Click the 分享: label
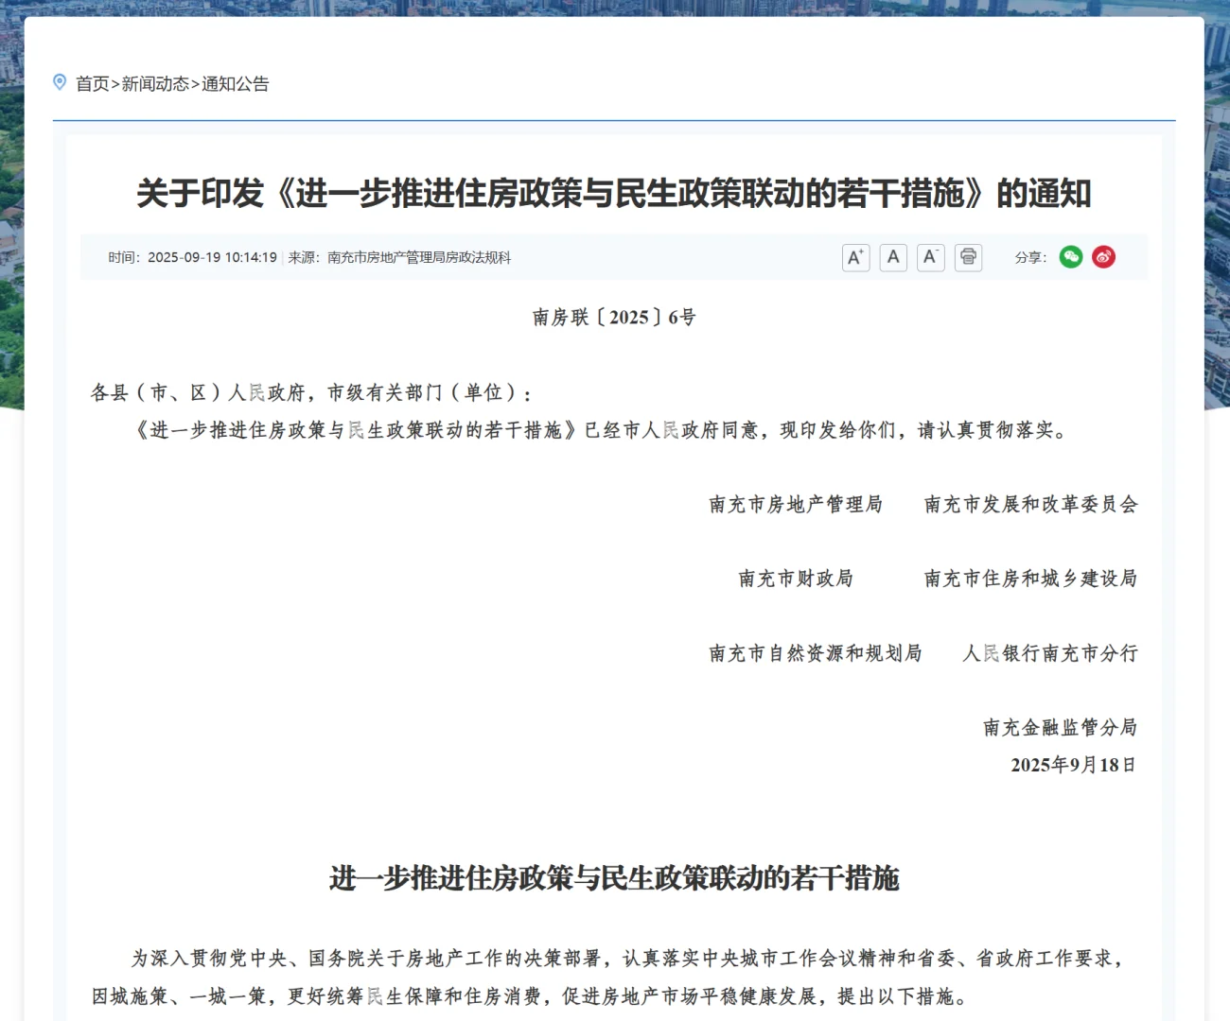1230x1021 pixels. pos(1030,257)
